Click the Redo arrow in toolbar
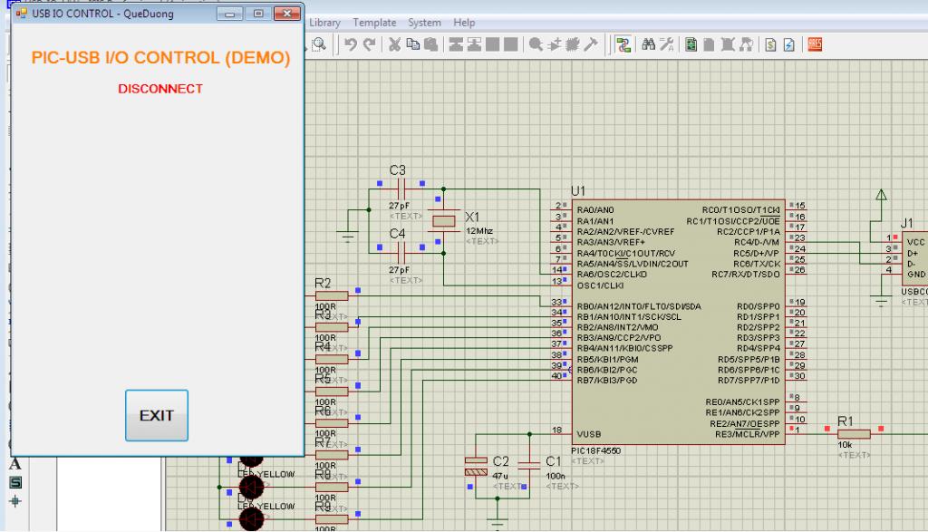The height and width of the screenshot is (532, 928). click(x=370, y=44)
